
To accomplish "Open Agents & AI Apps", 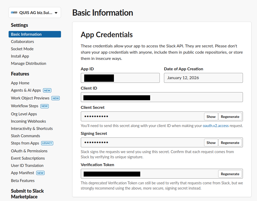I will tap(26, 90).
